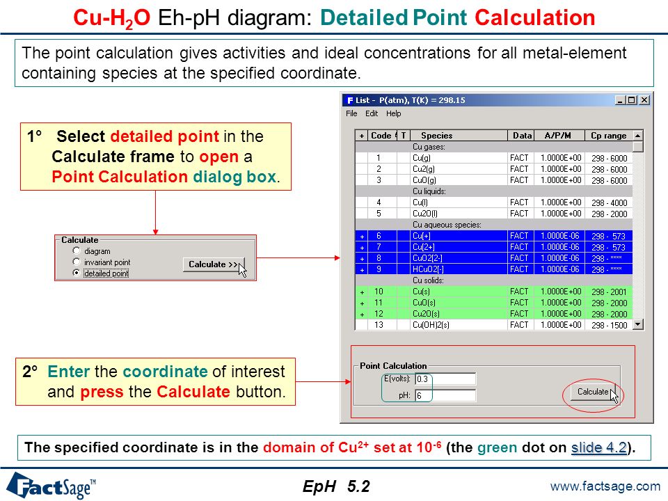Maximize the List window
Image resolution: width=668 pixels, height=501 pixels.
tap(632, 100)
